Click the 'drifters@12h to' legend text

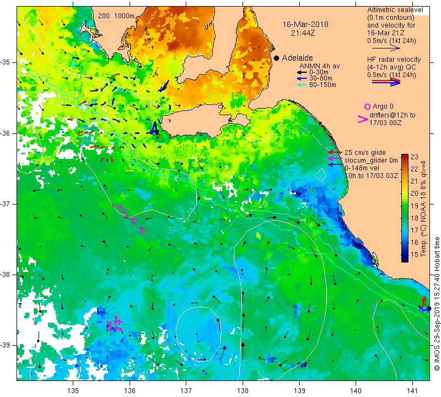click(x=392, y=115)
